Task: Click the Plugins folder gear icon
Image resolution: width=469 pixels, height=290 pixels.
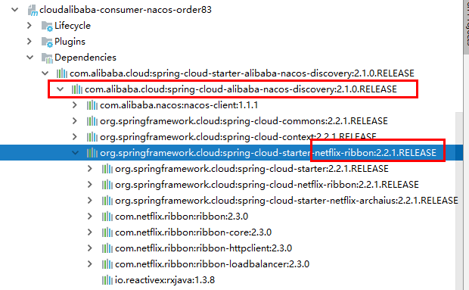Action: coord(47,42)
